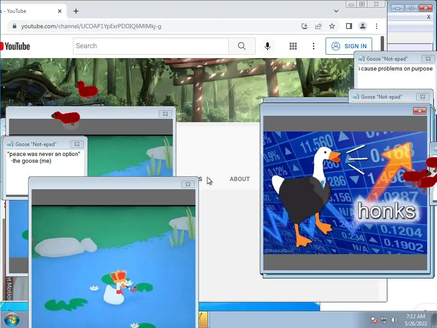This screenshot has width=437, height=328.
Task: Select the youtube.com channel URL text
Action: [91, 26]
